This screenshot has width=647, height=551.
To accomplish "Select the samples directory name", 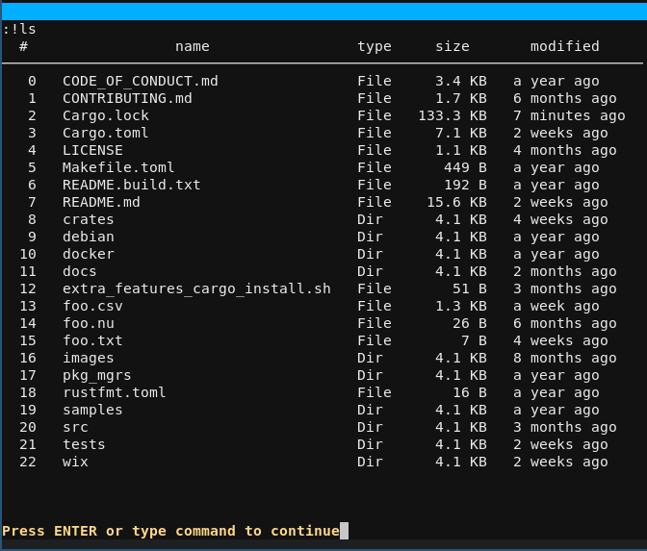I will pos(92,410).
